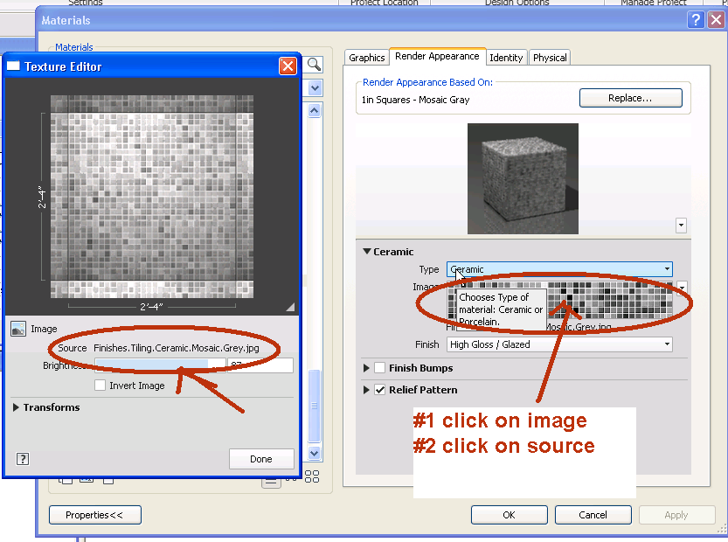Open dropdown arrow next to image swatch
This screenshot has height=542, width=728.
coord(682,288)
